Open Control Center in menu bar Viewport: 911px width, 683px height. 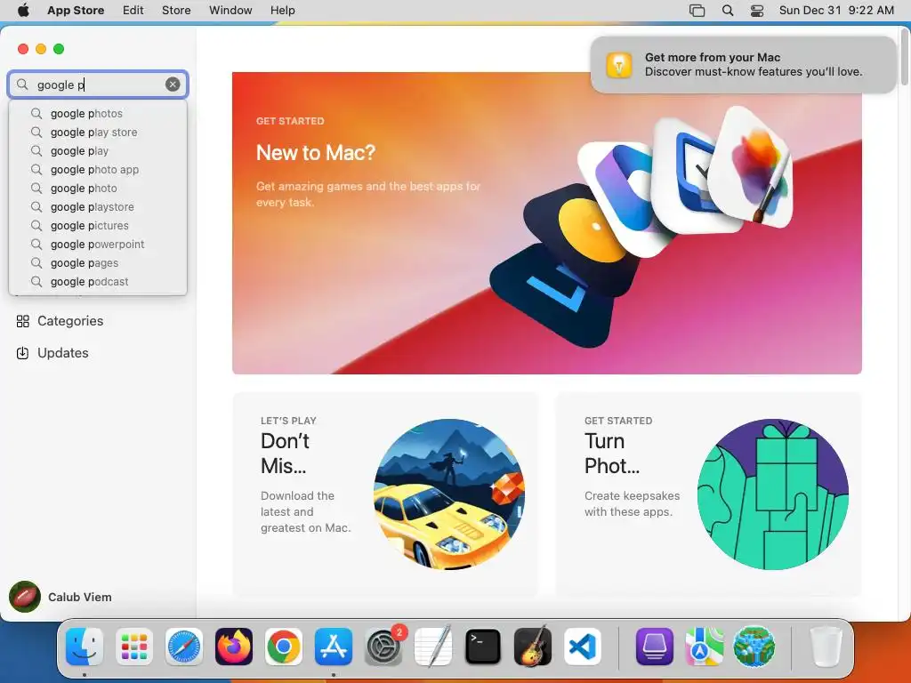[x=757, y=11]
